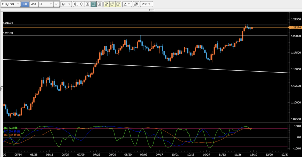The height and width of the screenshot is (157, 302).
Task: Click the fit-chart crosshair icon
Action: [x=87, y=4]
